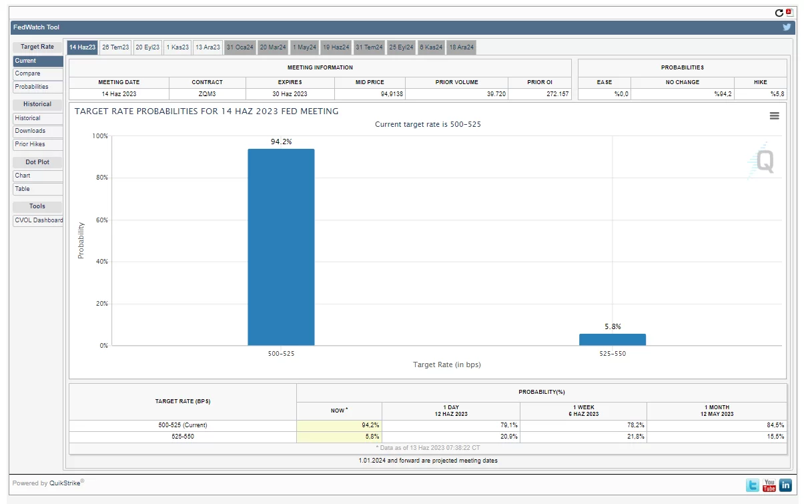Click the highlighted NOW value 5,8%
This screenshot has height=504, width=804.
[340, 437]
